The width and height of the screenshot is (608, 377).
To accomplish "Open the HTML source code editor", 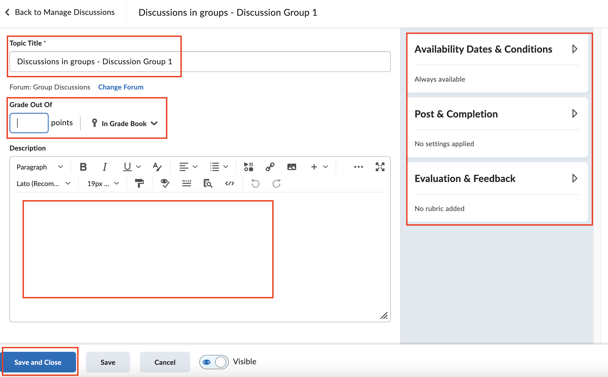I will (x=229, y=183).
